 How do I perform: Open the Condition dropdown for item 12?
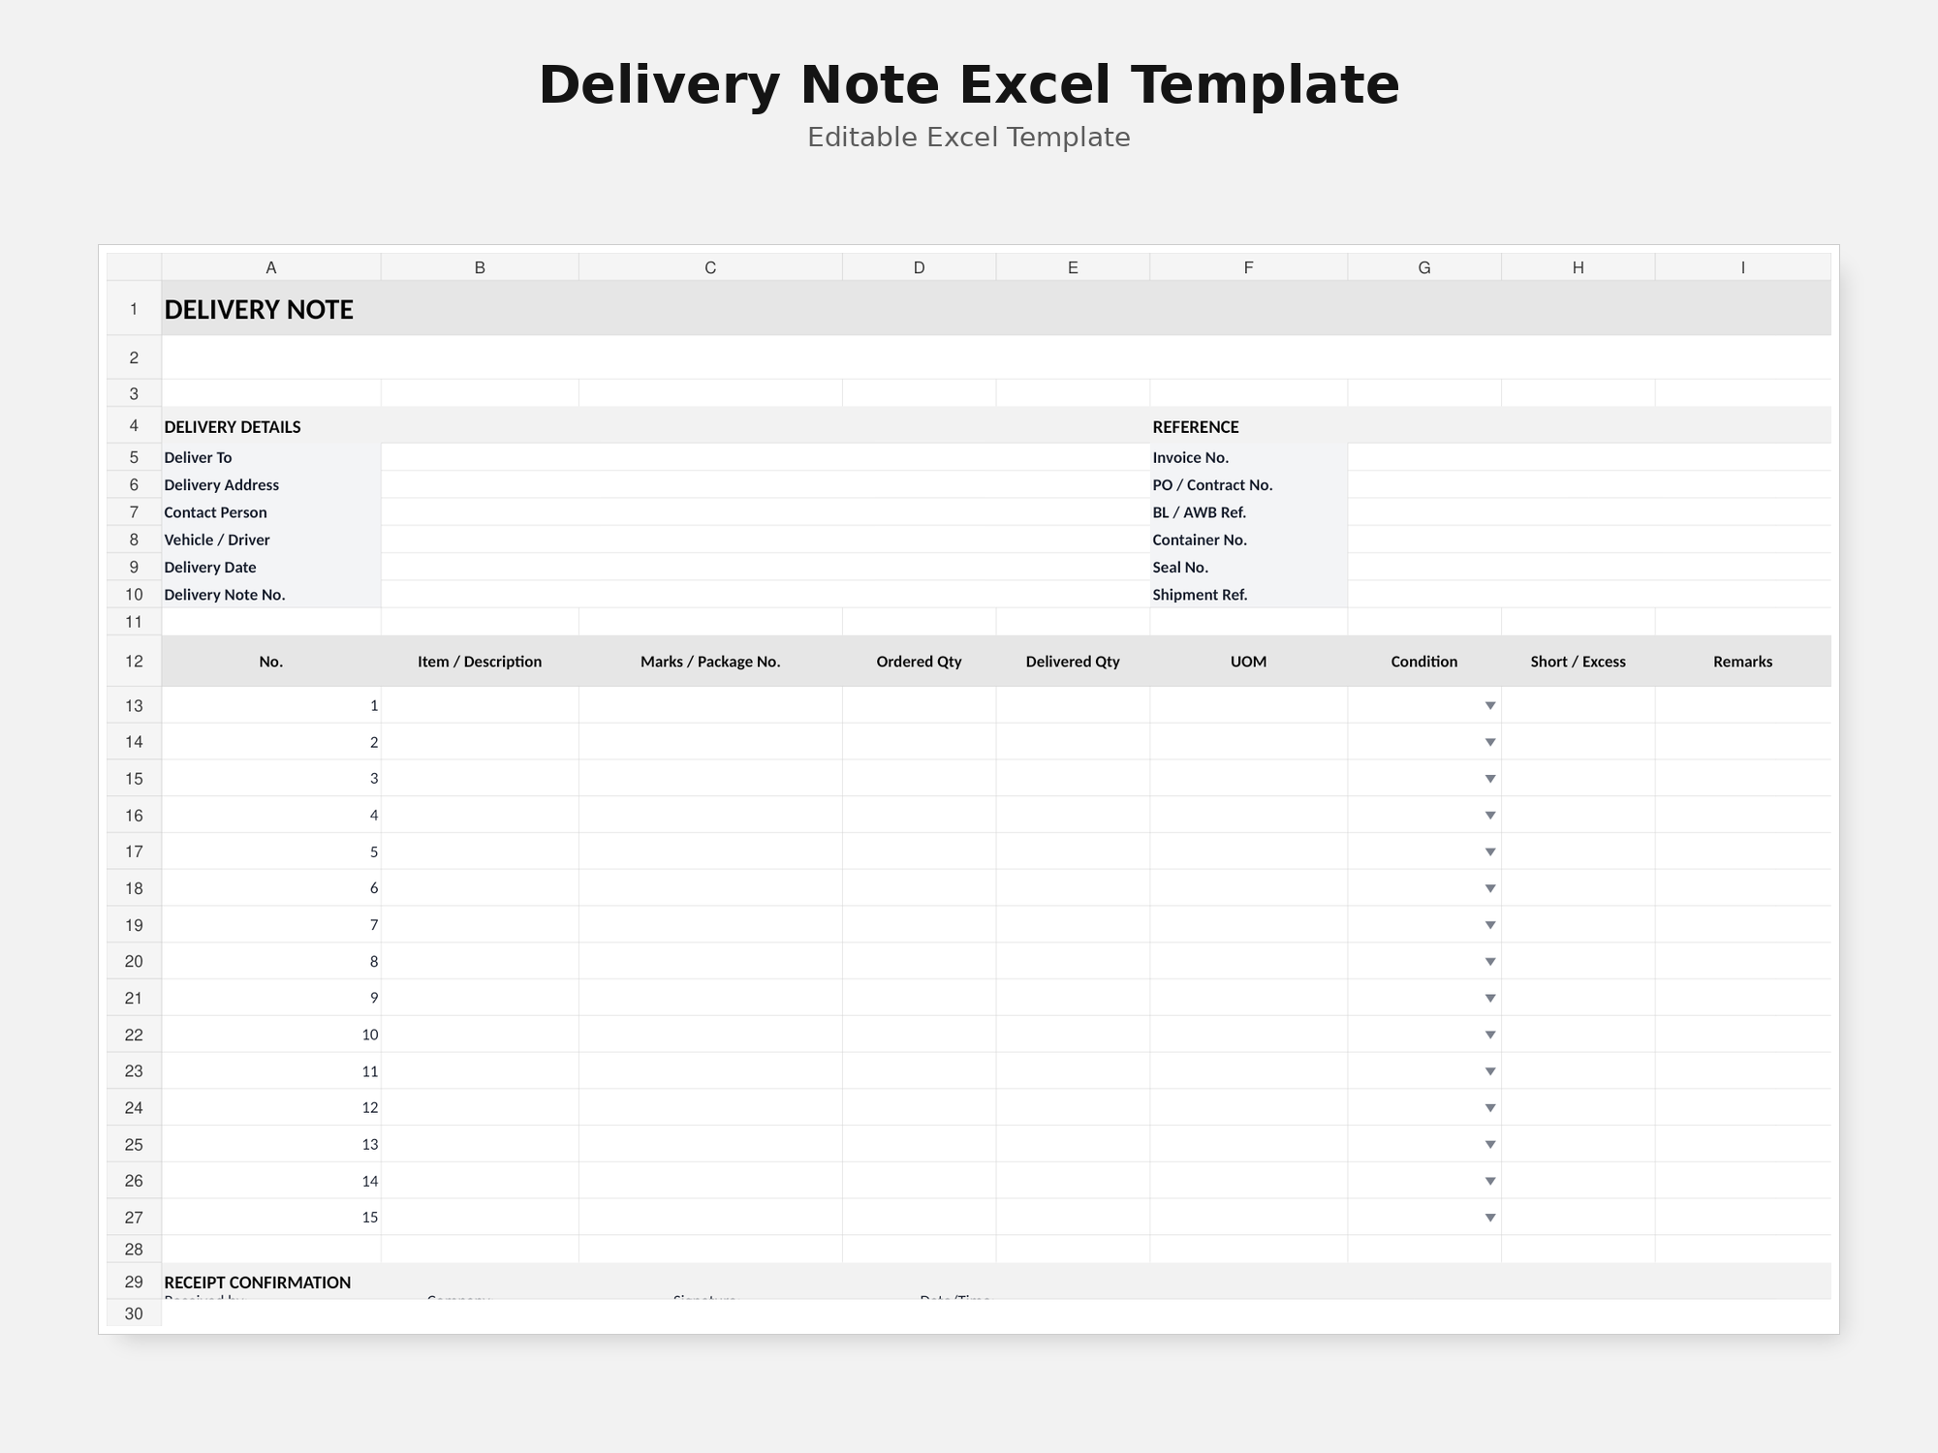(x=1490, y=1108)
